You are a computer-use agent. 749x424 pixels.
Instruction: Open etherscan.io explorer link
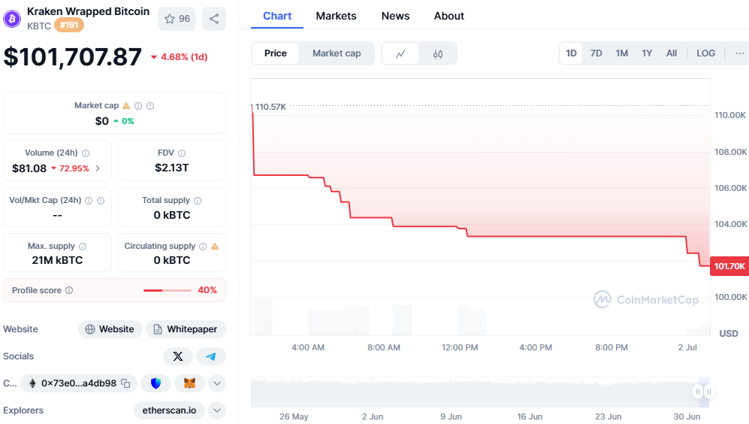[169, 410]
